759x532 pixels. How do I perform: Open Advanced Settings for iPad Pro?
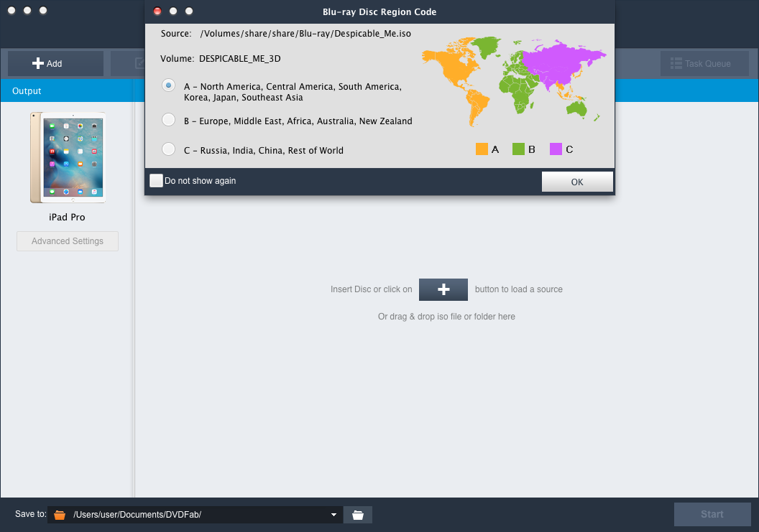tap(68, 241)
